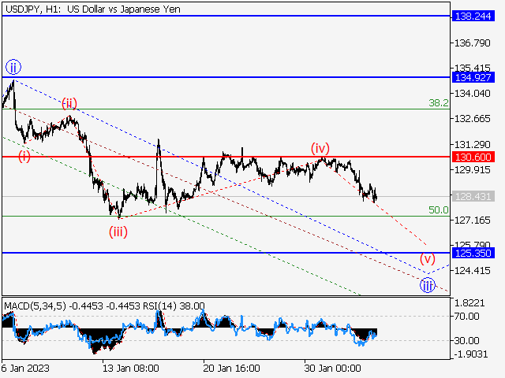
Task: Click the red (i) wave label
Action: pos(24,157)
